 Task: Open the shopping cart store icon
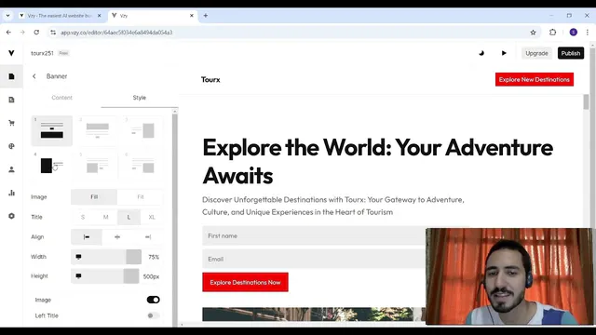point(11,123)
